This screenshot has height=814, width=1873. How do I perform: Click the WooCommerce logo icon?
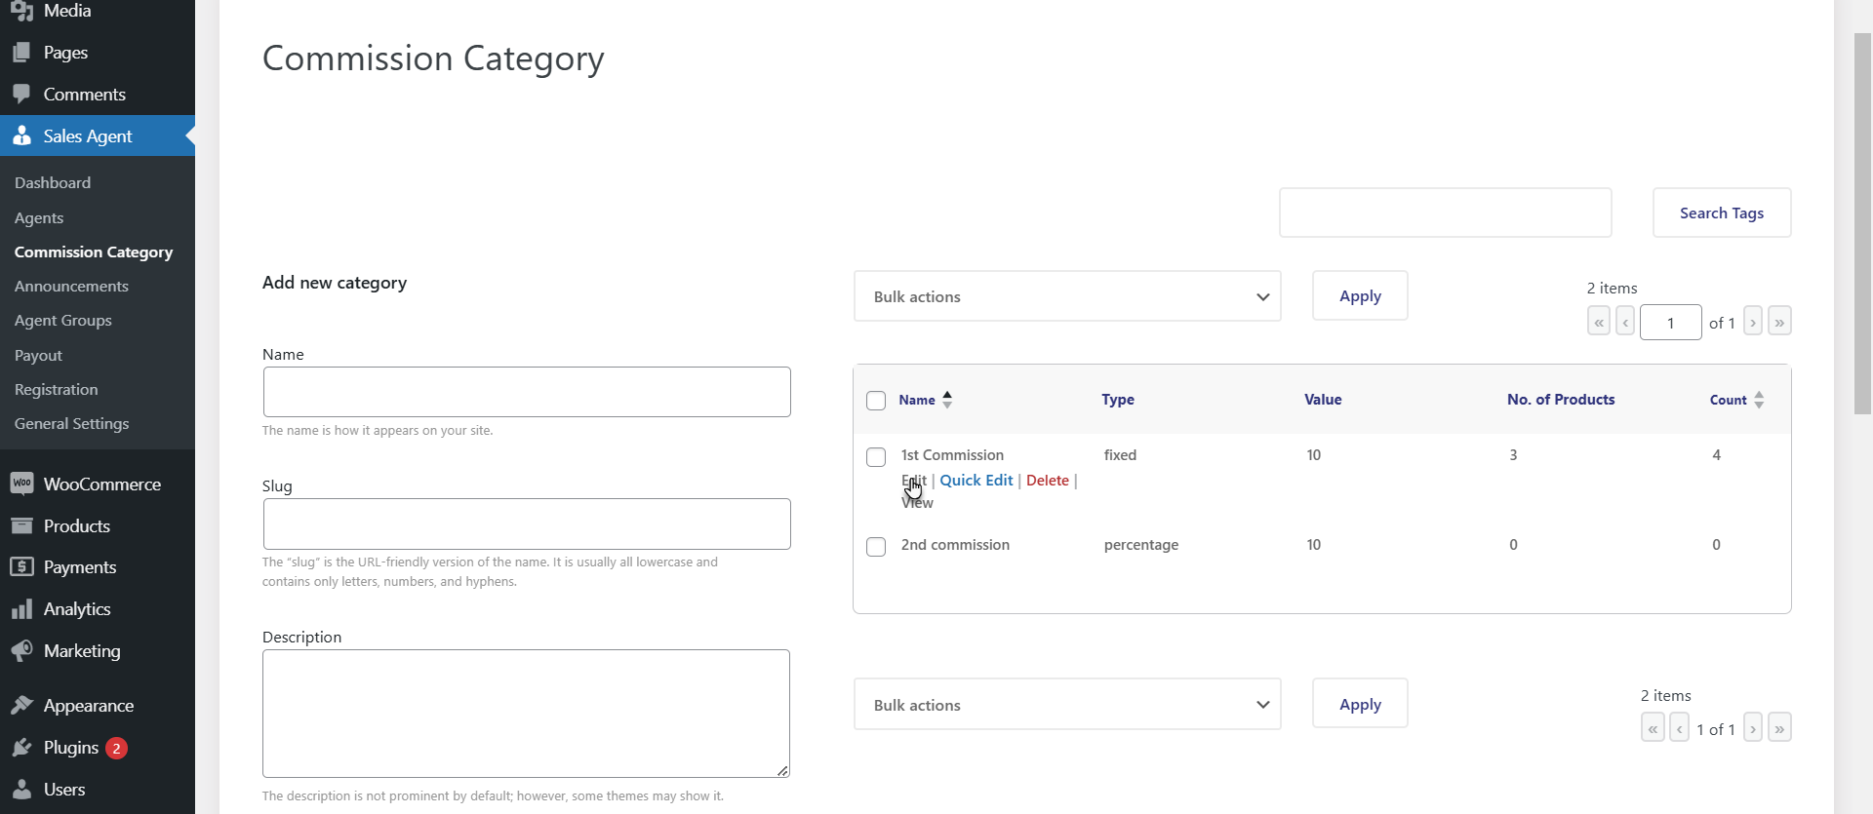[x=21, y=484]
